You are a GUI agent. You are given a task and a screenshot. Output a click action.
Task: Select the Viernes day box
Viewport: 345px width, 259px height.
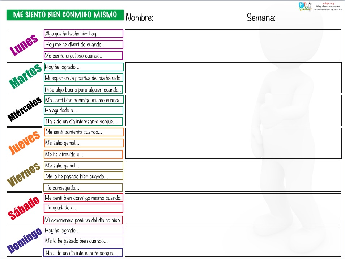[25, 176]
